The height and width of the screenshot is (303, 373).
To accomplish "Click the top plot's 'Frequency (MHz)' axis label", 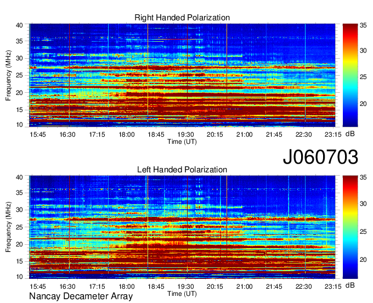I will click(8, 75).
